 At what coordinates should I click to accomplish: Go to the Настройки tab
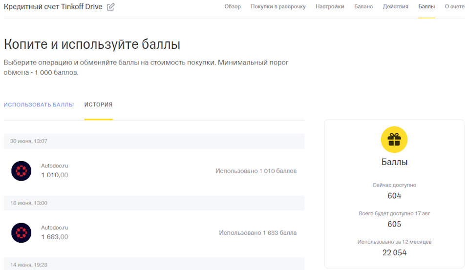tap(330, 6)
